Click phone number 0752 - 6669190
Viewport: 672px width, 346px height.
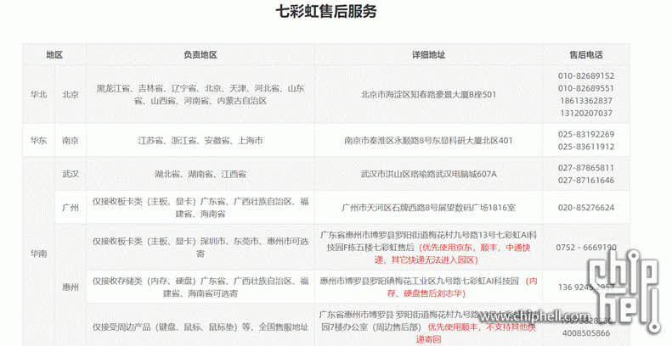click(x=586, y=248)
